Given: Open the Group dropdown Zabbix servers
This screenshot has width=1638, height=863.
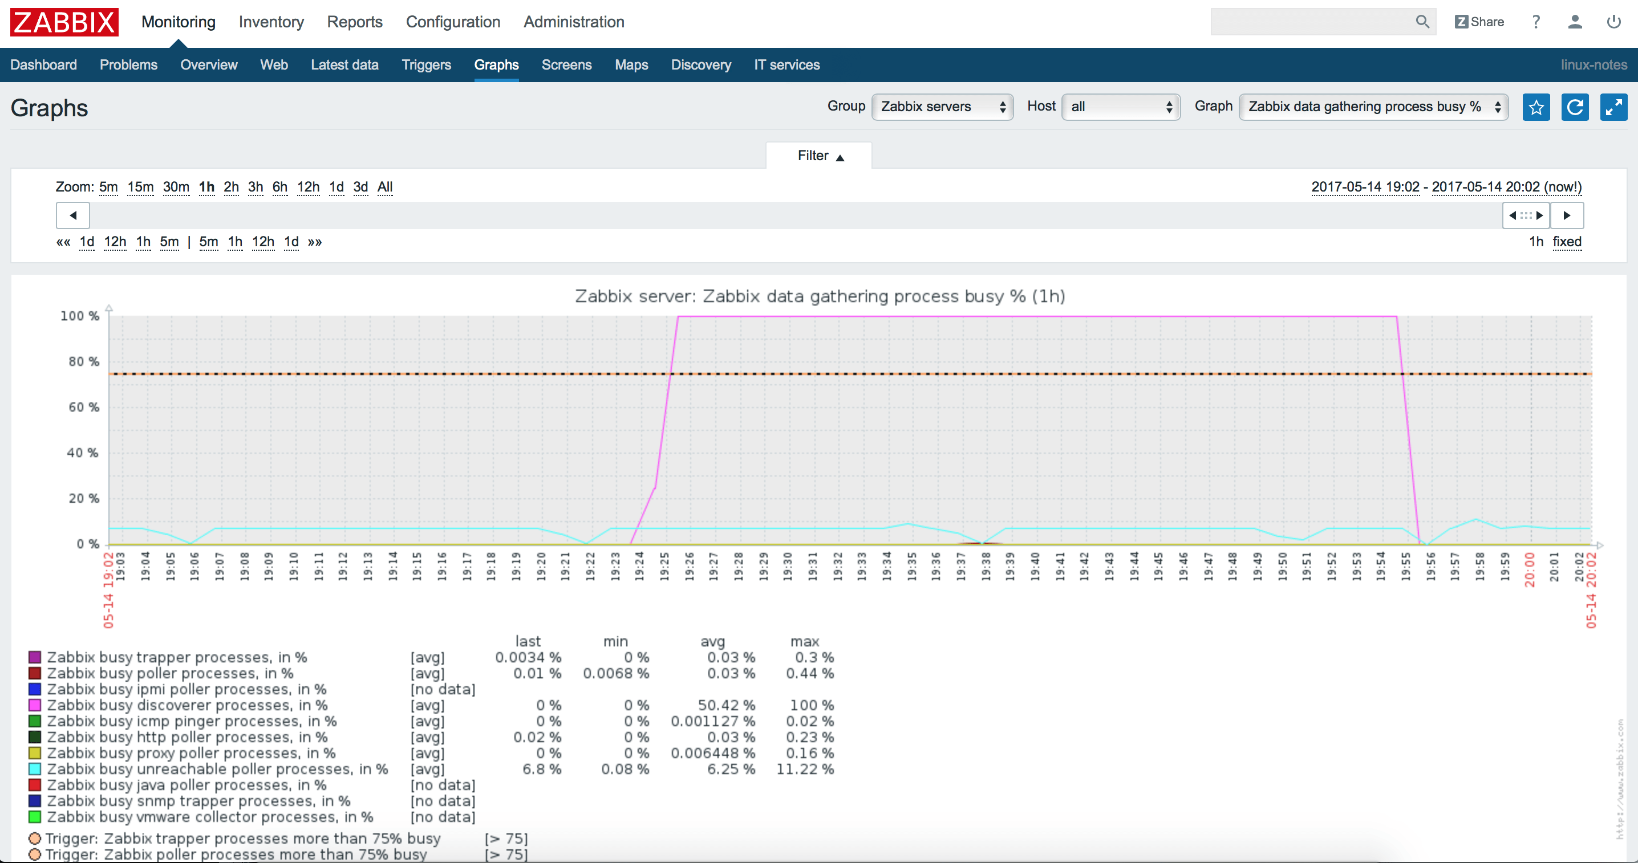Looking at the screenshot, I should [942, 107].
